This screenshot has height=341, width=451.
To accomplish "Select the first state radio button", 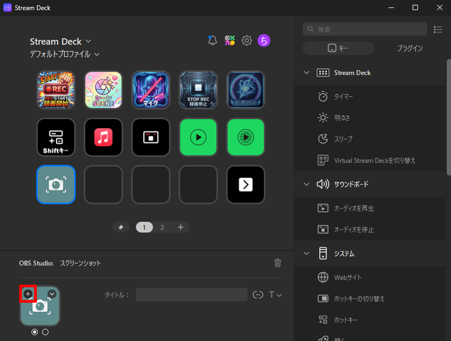I will [x=35, y=332].
